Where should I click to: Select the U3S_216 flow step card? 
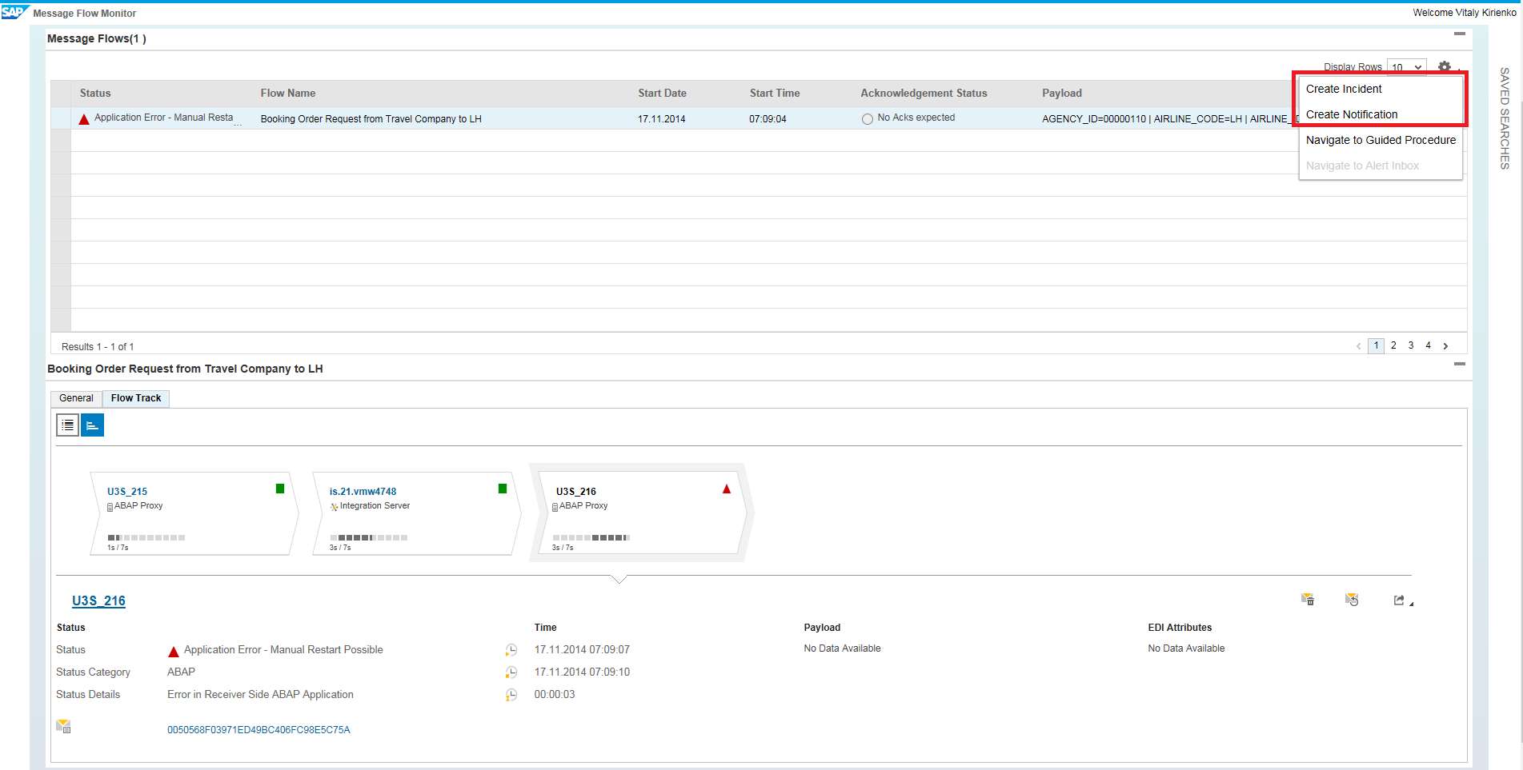[x=640, y=513]
